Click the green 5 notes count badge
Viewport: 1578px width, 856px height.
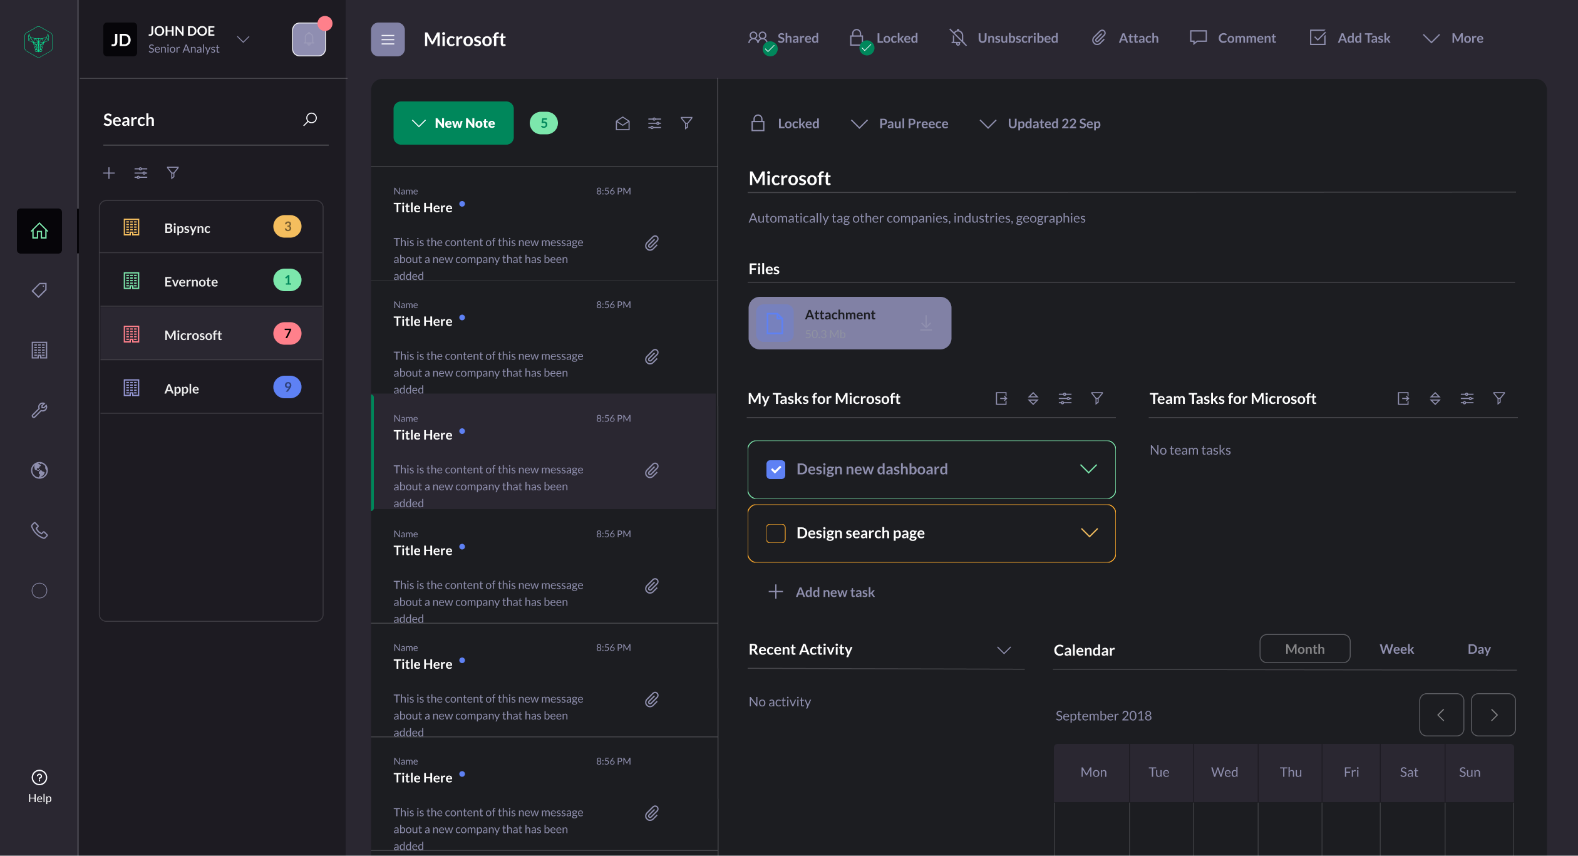[x=544, y=123]
